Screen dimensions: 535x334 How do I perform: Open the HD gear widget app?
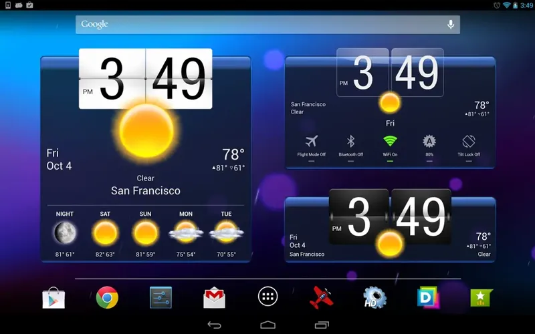(374, 297)
